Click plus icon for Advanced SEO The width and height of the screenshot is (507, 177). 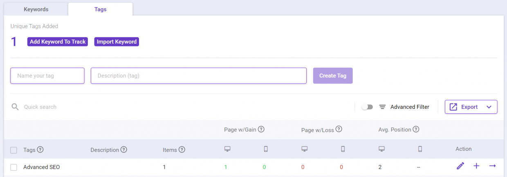(476, 166)
